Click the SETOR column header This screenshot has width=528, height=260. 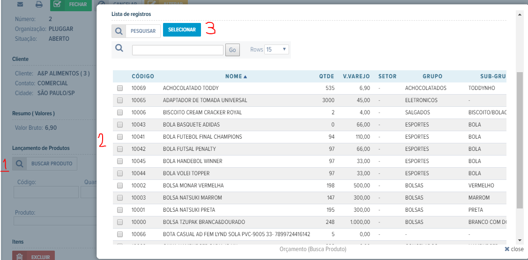point(387,76)
